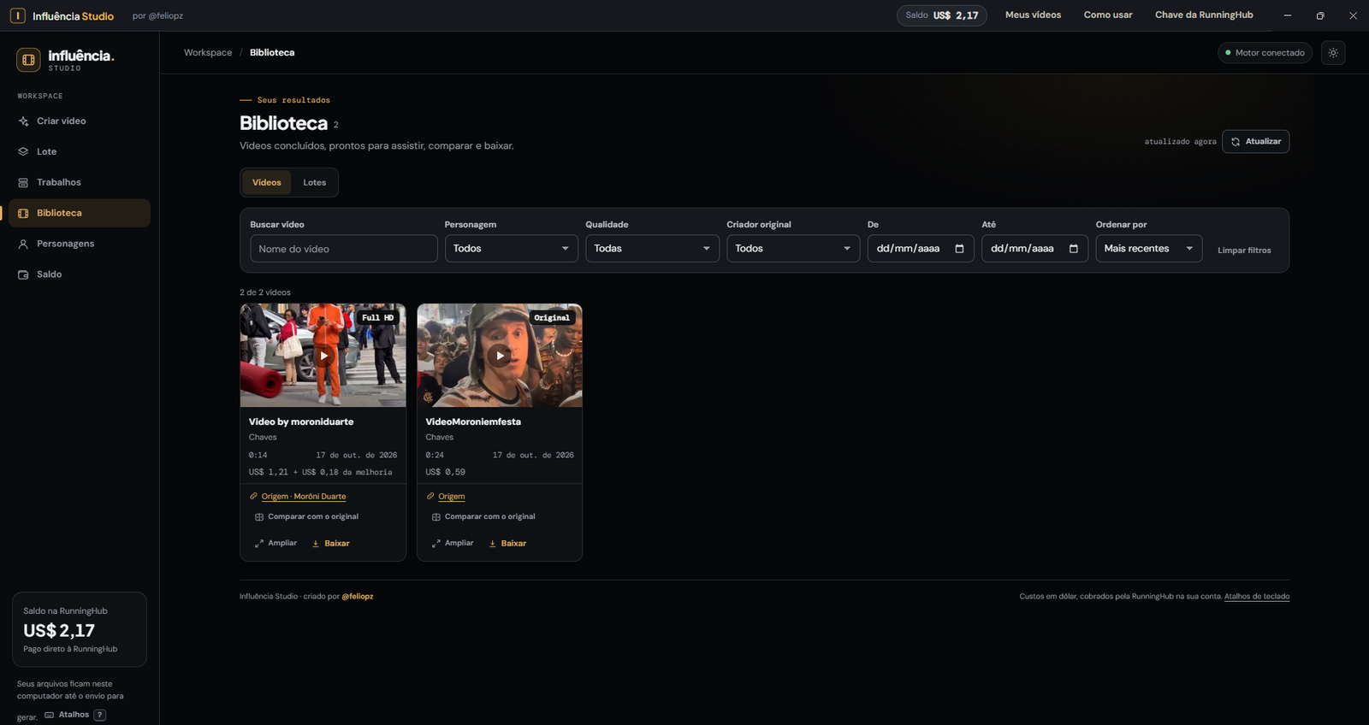
Task: Open the Saldo sidebar item
Action: [x=80, y=275]
